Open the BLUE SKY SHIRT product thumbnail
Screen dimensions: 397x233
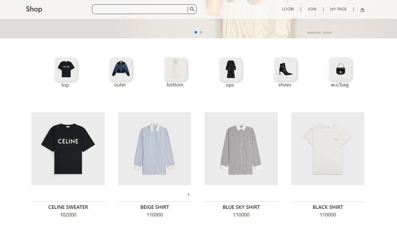coord(241,148)
